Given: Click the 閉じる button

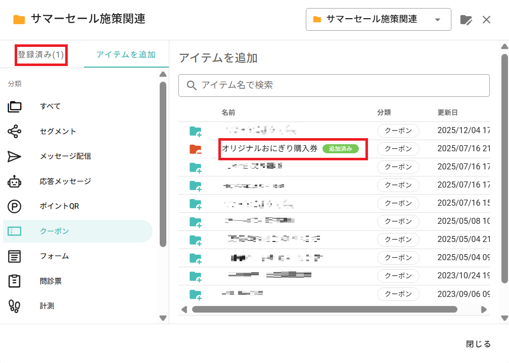Looking at the screenshot, I should (x=478, y=344).
